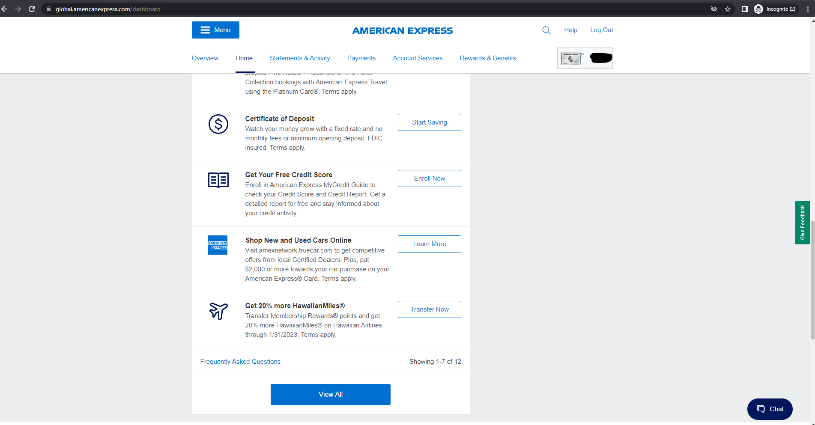The width and height of the screenshot is (815, 425).
Task: Switch to the Statements & Activity tab
Action: coord(300,58)
